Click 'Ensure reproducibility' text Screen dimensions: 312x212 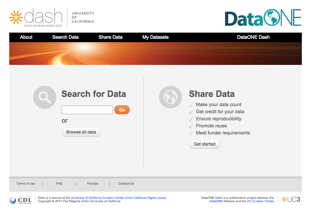219,119
